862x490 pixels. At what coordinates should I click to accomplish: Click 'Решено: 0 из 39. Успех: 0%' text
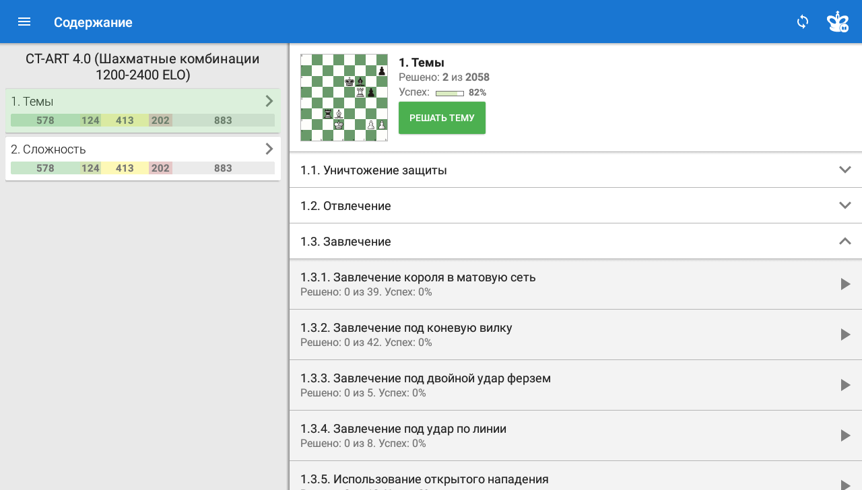tap(366, 292)
